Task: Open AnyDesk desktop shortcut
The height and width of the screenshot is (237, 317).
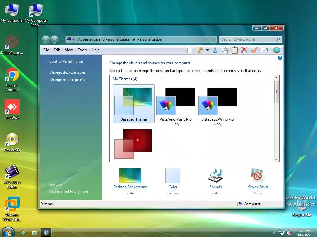Action: tap(12, 110)
